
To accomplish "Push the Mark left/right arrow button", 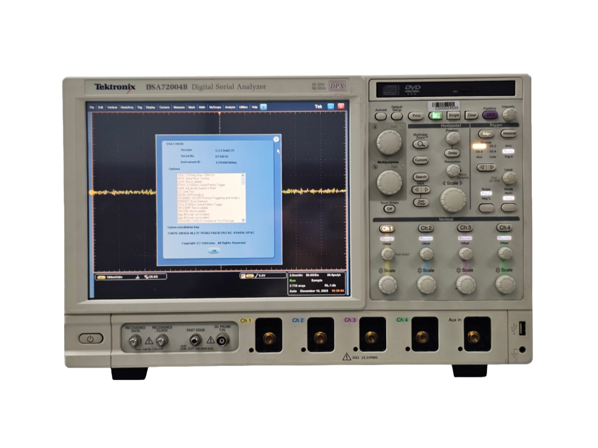I will pyautogui.click(x=421, y=189).
